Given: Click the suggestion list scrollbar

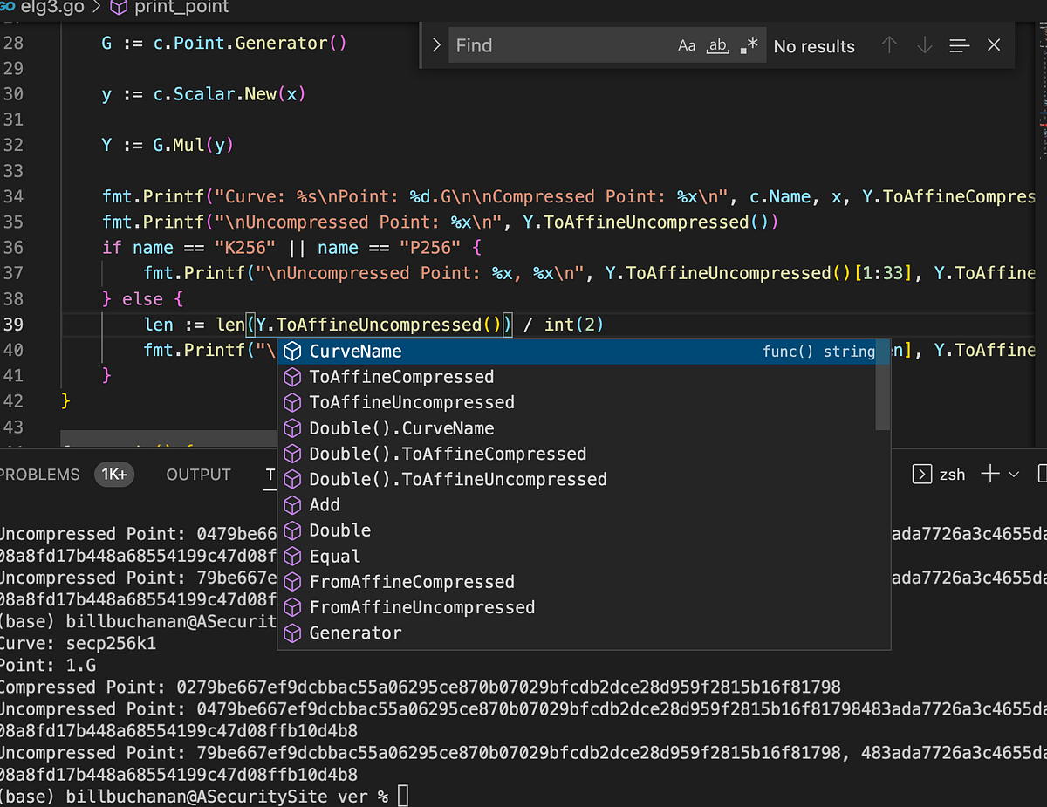Looking at the screenshot, I should (883, 384).
